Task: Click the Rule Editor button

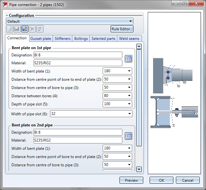Action: 122,29
